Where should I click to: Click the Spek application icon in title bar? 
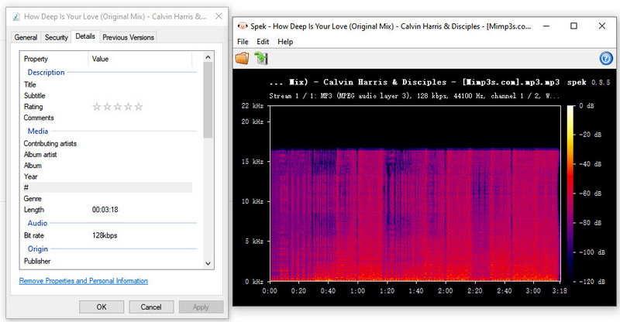[242, 26]
